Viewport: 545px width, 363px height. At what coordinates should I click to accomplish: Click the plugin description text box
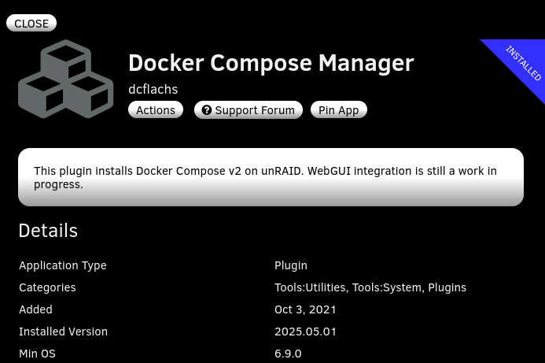click(x=271, y=177)
